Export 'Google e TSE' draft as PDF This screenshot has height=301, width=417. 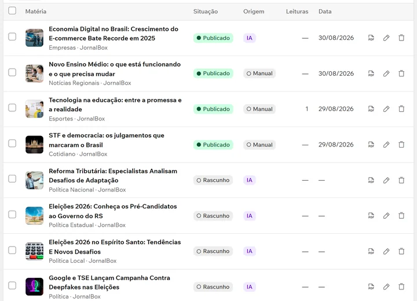pos(371,287)
